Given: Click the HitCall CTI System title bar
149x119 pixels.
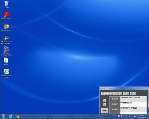Looking at the screenshot, I should coord(124,88).
